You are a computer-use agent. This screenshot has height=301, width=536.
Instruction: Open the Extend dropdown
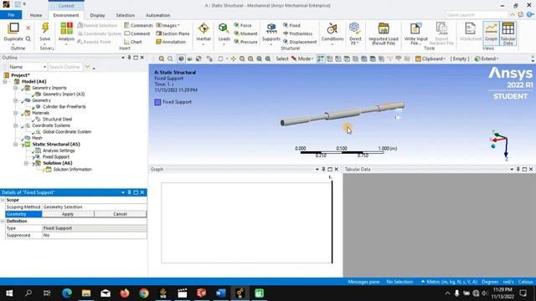click(487, 59)
